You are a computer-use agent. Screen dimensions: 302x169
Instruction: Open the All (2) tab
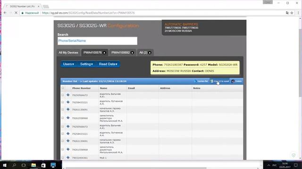click(x=143, y=53)
